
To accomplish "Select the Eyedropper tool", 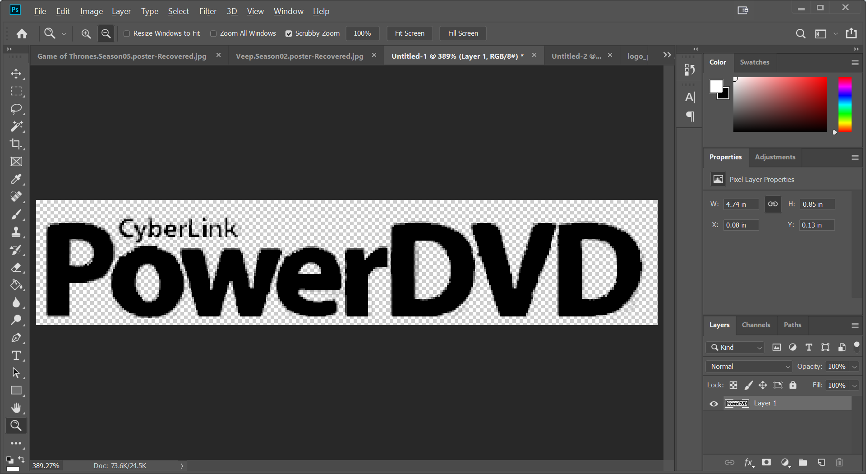I will coord(16,179).
